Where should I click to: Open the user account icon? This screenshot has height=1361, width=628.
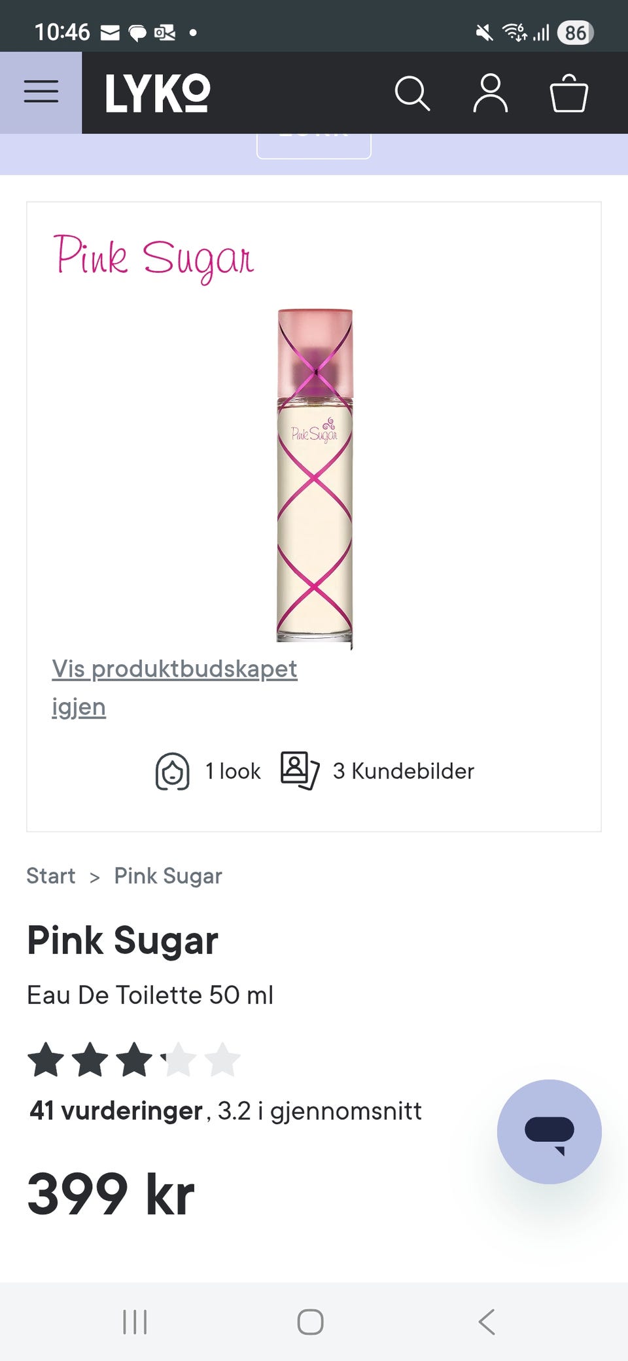coord(490,93)
